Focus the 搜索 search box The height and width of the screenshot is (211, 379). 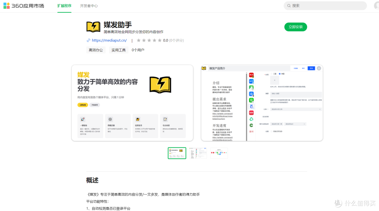pos(325,6)
